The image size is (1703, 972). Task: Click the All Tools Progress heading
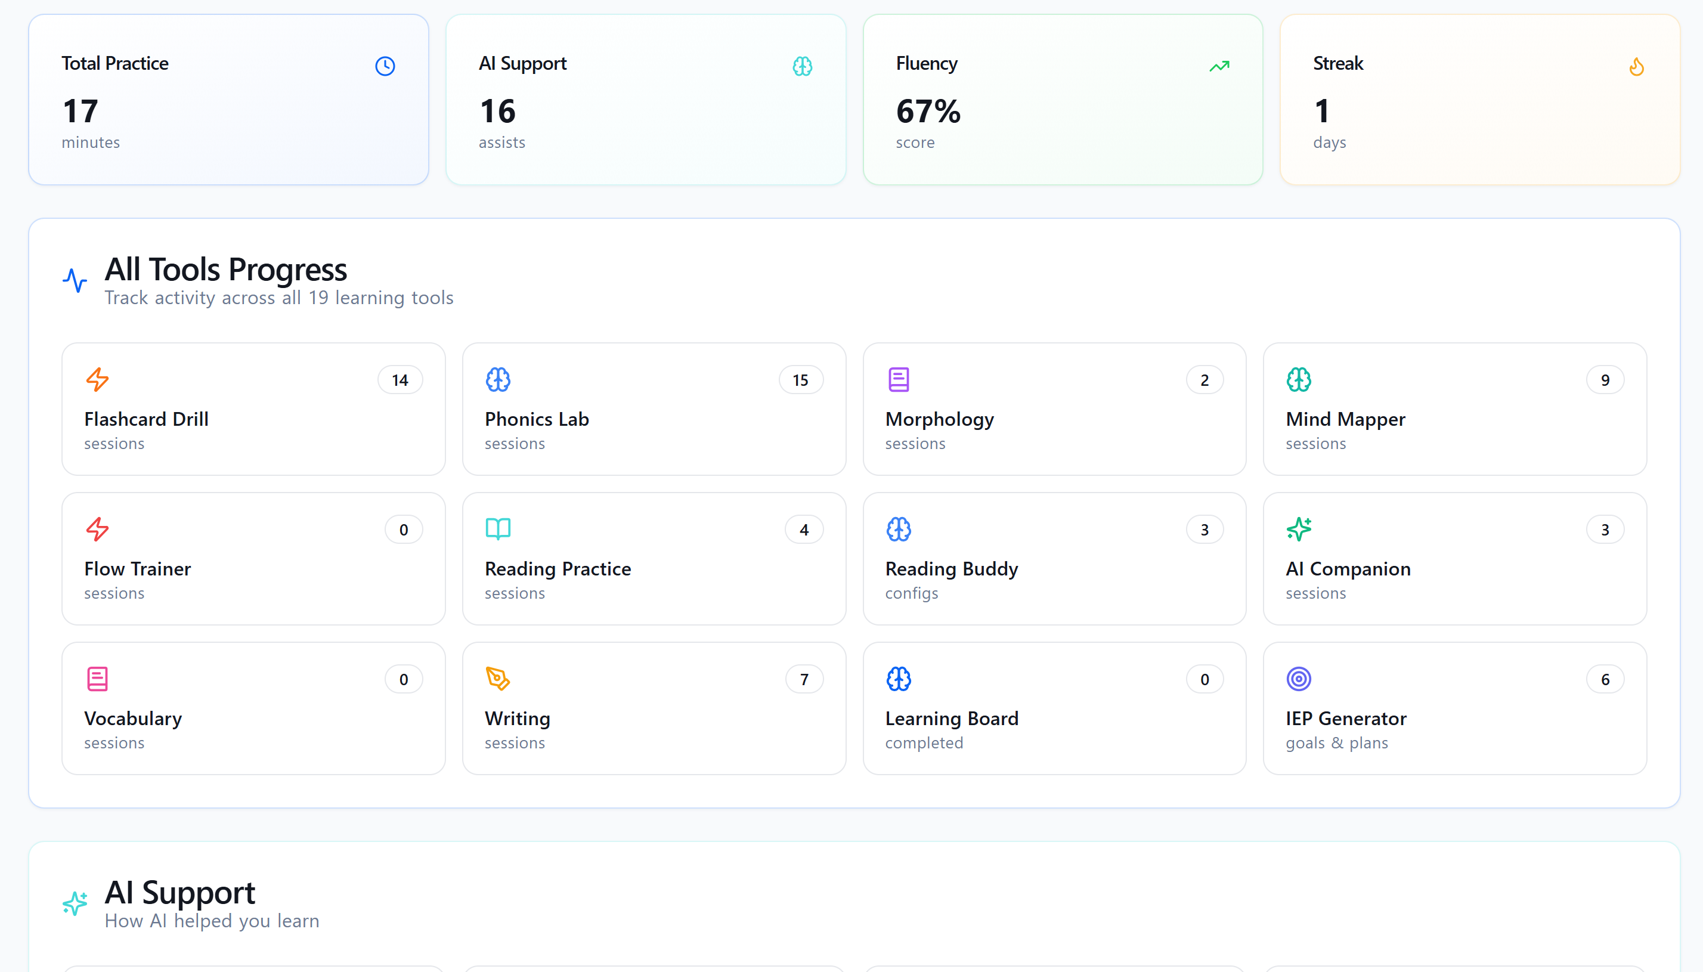(x=225, y=270)
